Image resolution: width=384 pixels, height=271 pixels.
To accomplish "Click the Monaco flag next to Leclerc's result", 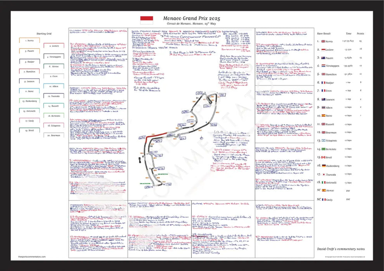I will pos(322,50).
